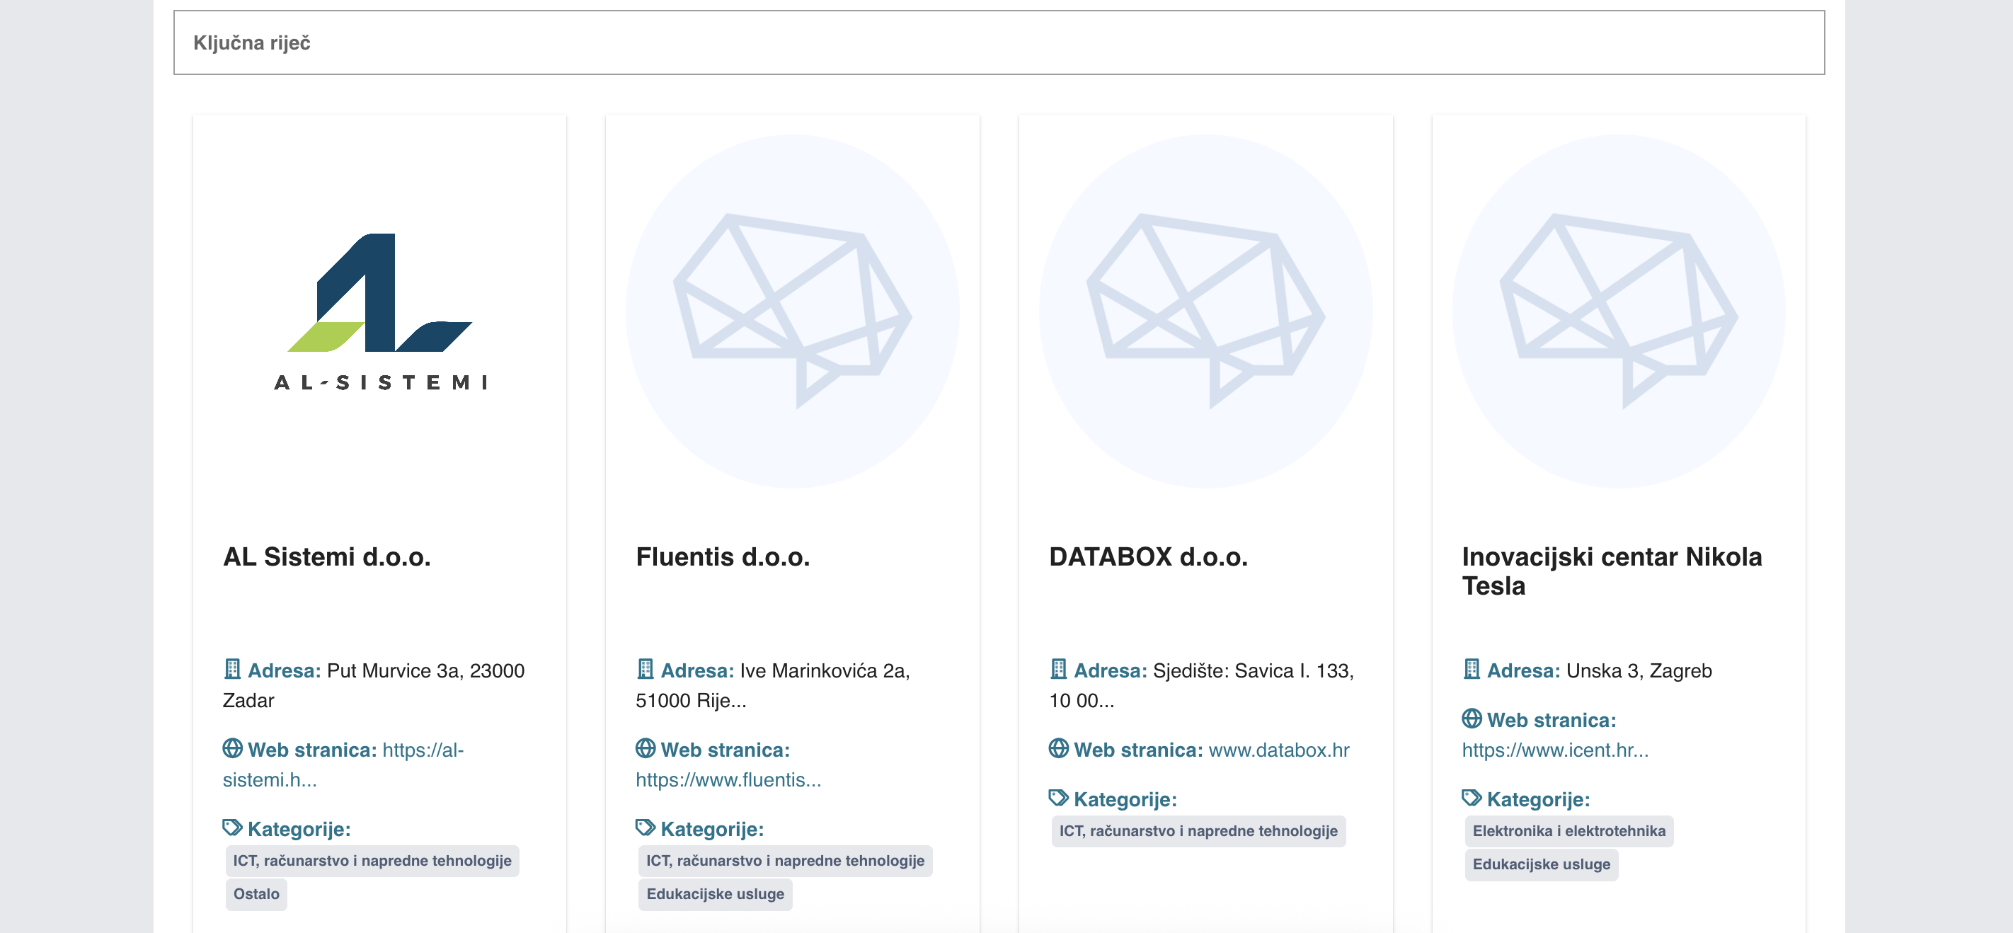Click the tag icon beside Fluentis Kategorije
The image size is (2013, 933).
[645, 828]
